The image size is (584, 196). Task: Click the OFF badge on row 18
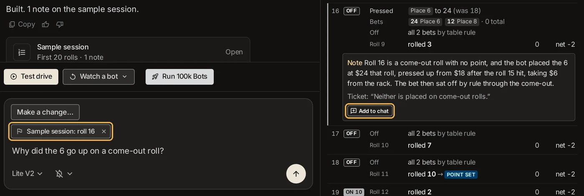click(352, 162)
